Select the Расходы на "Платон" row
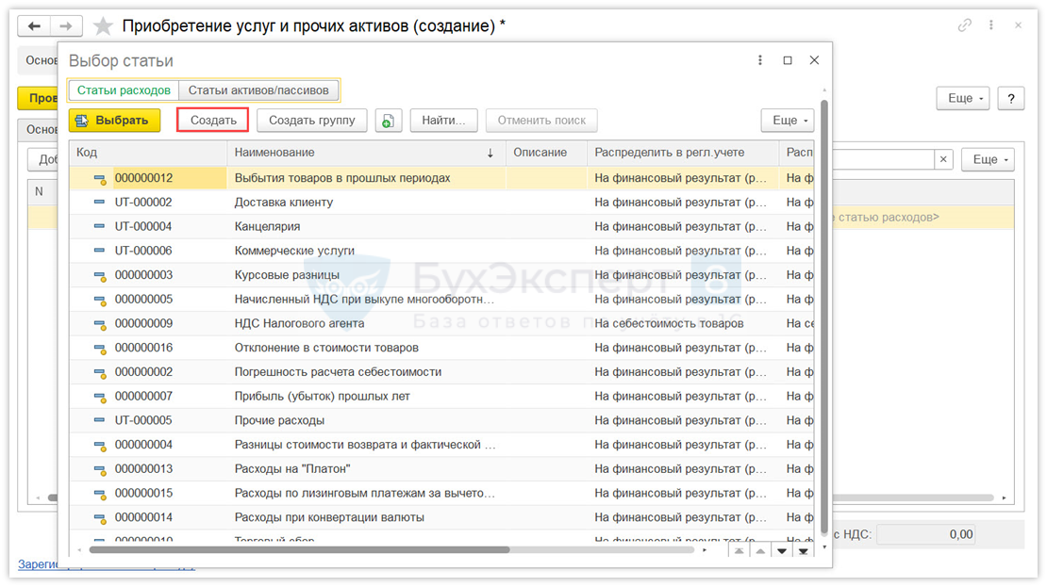Image resolution: width=1047 pixels, height=587 pixels. coord(441,469)
